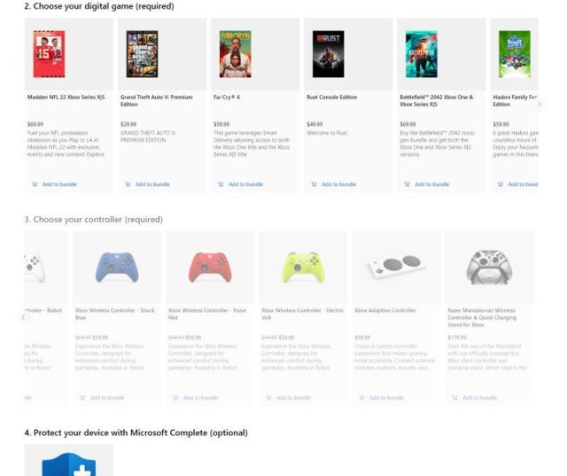Click cart icon under Razer Mandalorian controller
The width and height of the screenshot is (567, 476).
pos(454,398)
